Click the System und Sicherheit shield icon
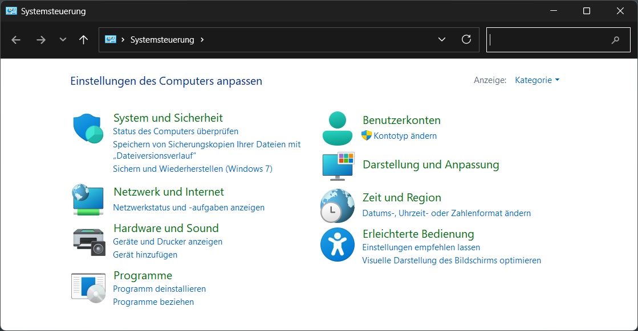The width and height of the screenshot is (638, 331). 87,128
